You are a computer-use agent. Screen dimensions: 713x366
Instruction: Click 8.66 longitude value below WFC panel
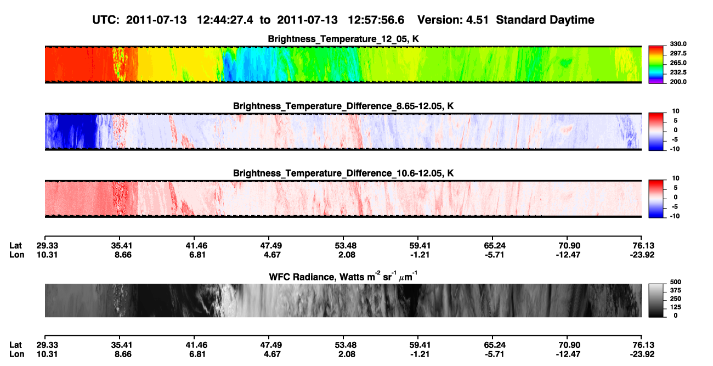122,354
